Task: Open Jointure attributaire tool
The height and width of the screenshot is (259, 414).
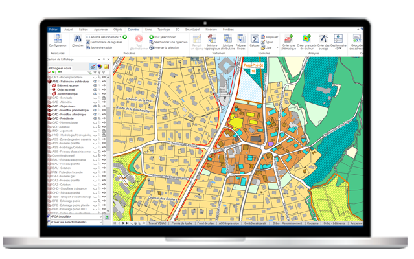Action: 227,42
